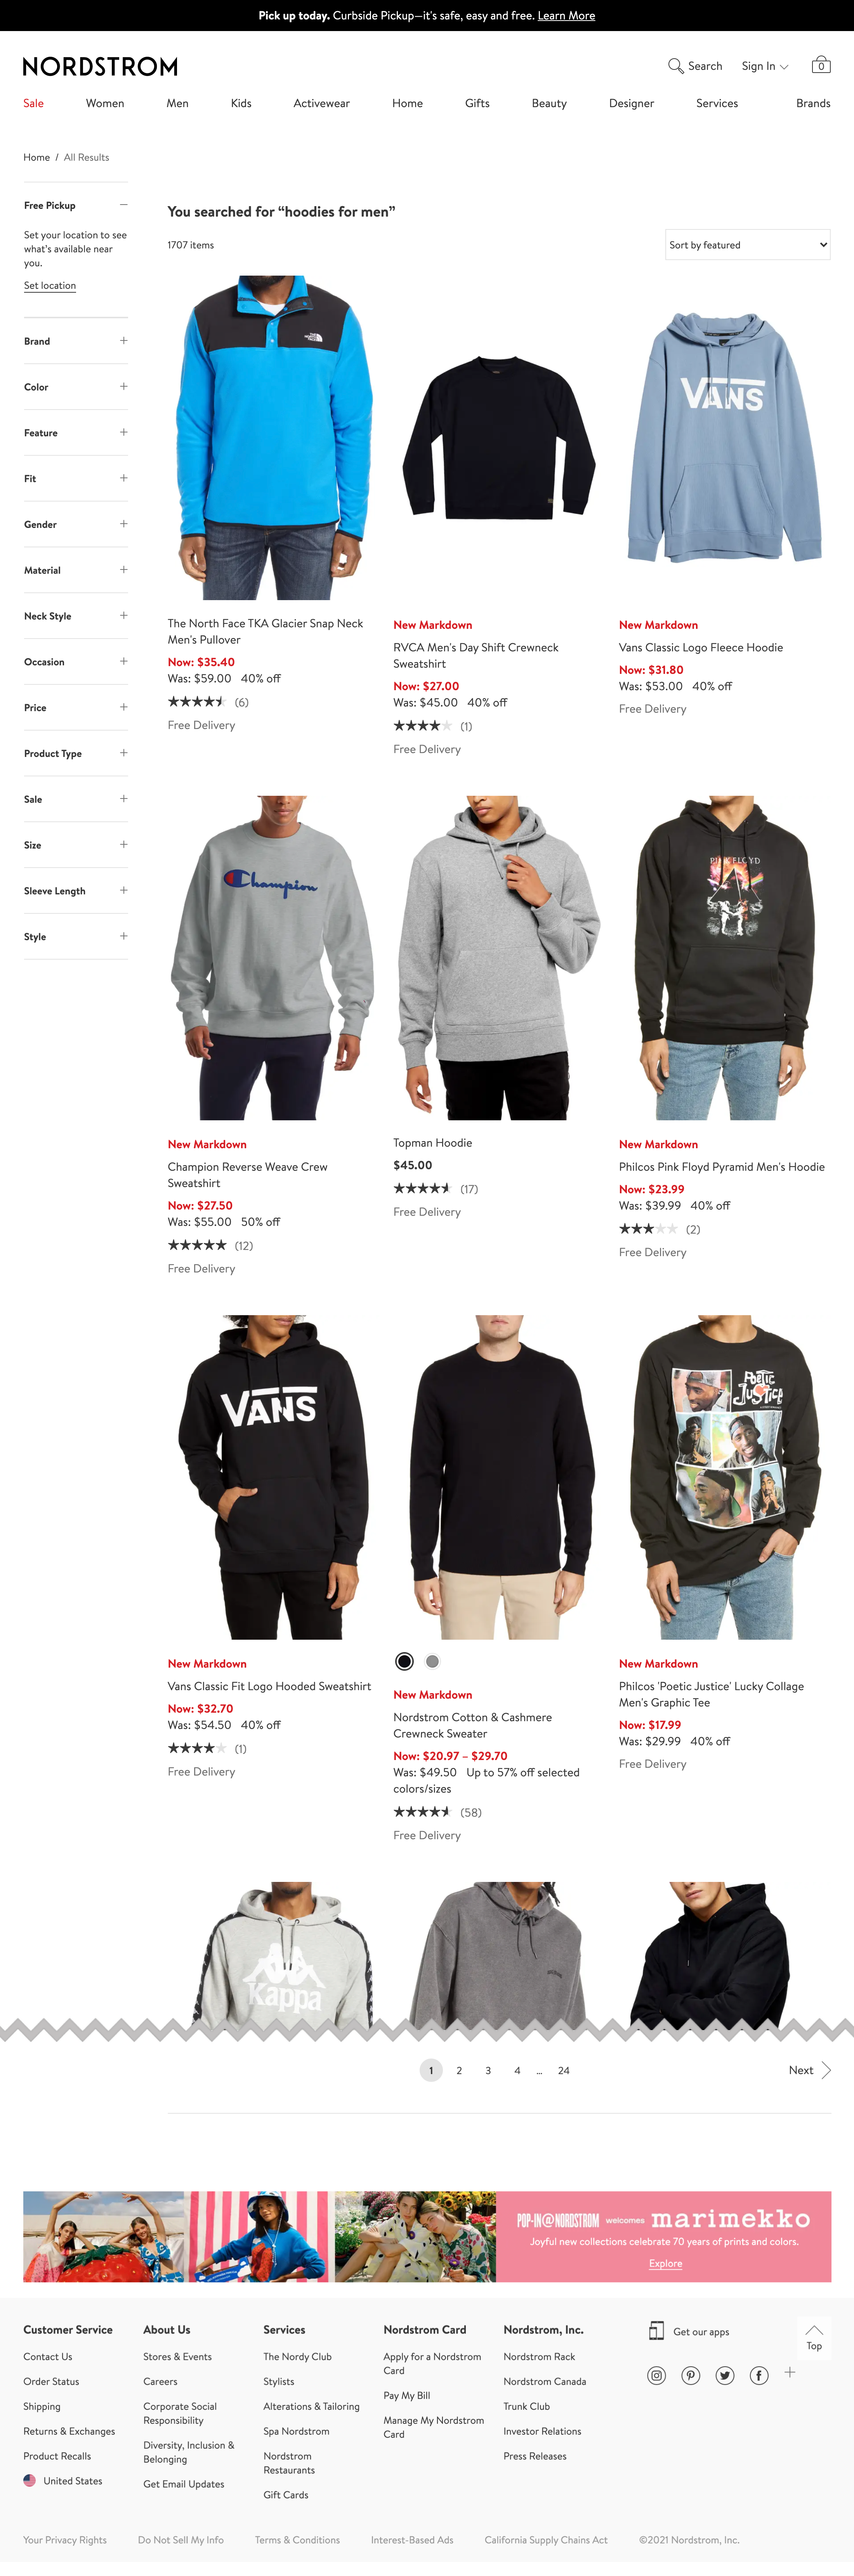The image size is (854, 2576).
Task: Expand the Brand filter
Action: 124,341
